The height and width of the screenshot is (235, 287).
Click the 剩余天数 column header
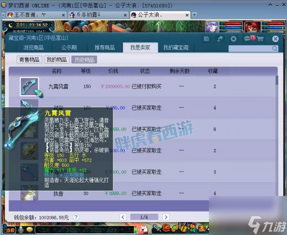pos(180,71)
